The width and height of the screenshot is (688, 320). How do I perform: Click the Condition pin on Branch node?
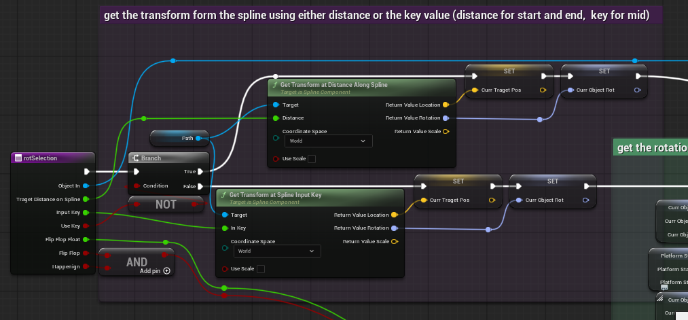[137, 185]
